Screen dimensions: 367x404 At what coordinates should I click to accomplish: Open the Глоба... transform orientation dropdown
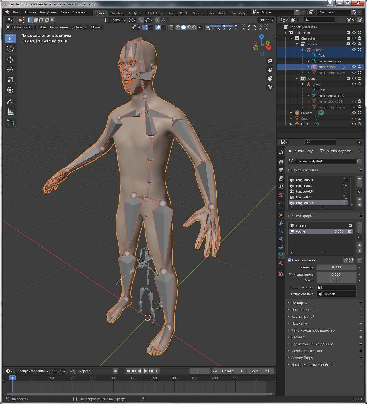pyautogui.click(x=115, y=20)
